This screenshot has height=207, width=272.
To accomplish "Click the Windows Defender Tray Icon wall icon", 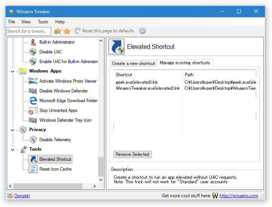I will click(33, 120).
